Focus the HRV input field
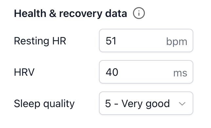The height and width of the screenshot is (128, 211). click(x=146, y=72)
